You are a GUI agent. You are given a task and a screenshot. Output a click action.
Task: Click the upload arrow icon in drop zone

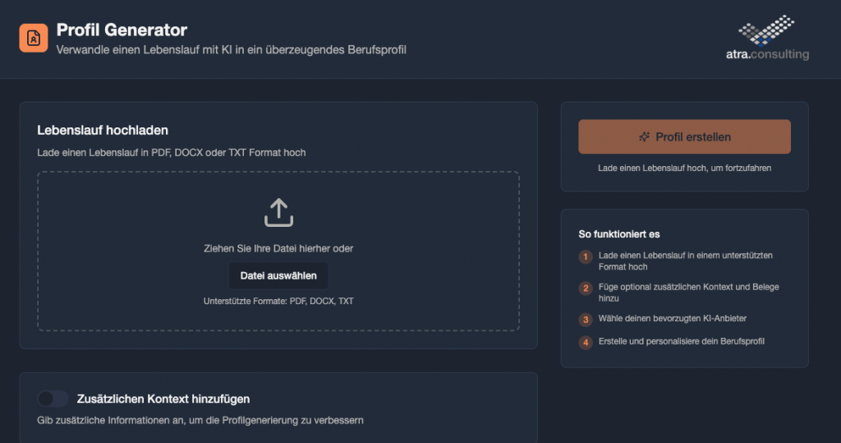278,212
